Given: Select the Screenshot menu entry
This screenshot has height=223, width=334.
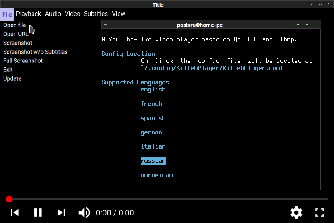Looking at the screenshot, I should pyautogui.click(x=18, y=43).
